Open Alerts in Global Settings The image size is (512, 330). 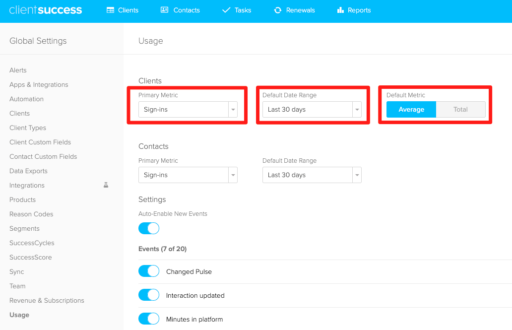click(18, 70)
